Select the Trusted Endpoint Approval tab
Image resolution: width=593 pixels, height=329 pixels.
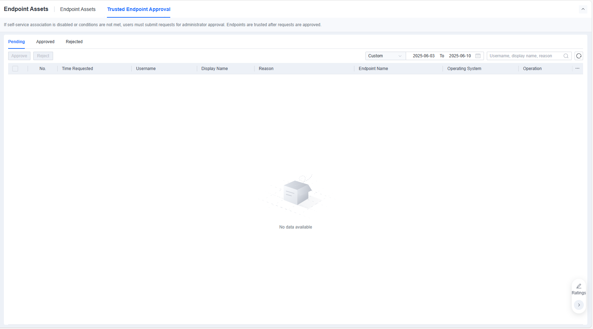[x=139, y=9]
